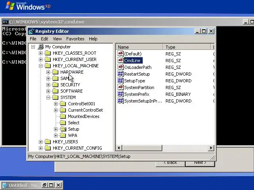Click the open Setup folder icon
The image size is (254, 190).
63,129
